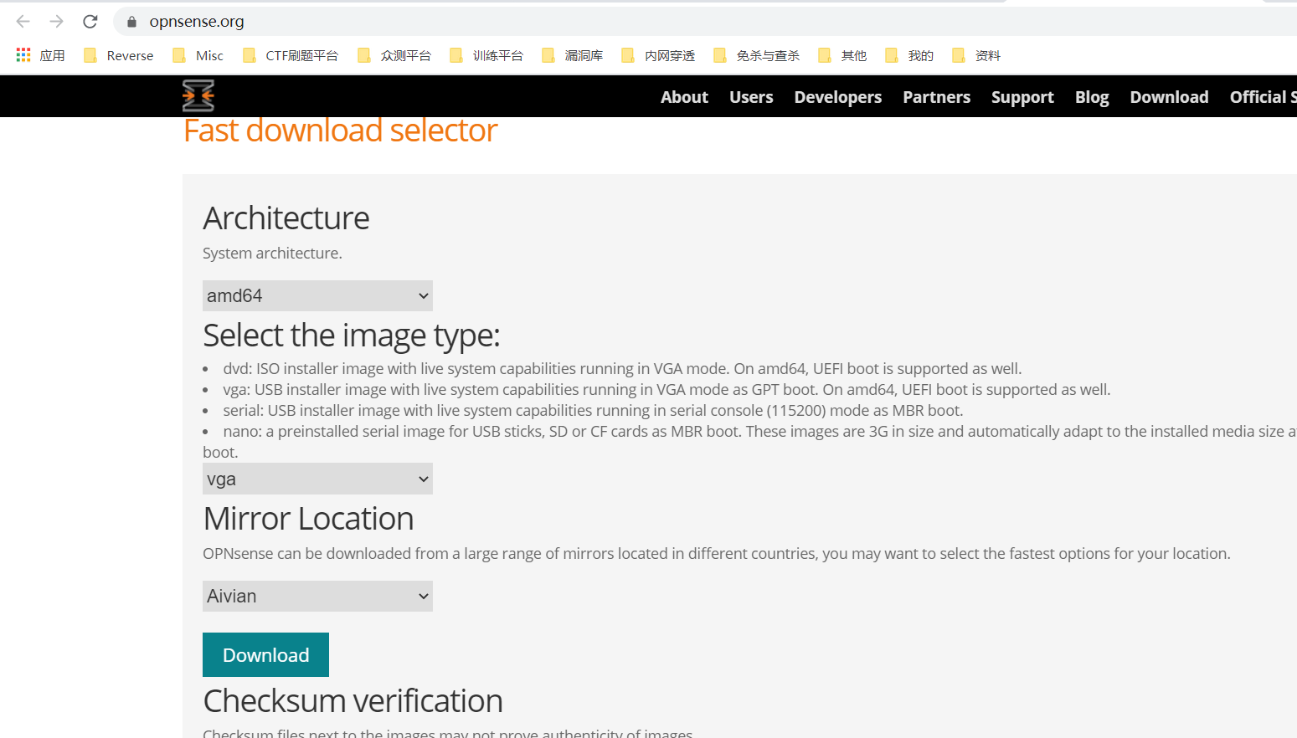Click the opnsense.org address bar
The height and width of the screenshot is (738, 1297).
703,22
